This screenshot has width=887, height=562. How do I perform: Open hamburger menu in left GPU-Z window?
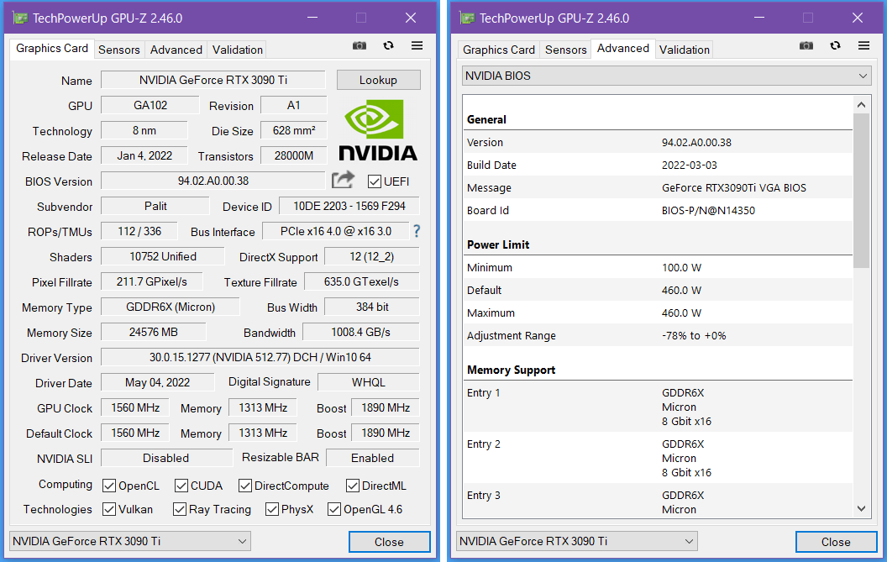point(417,46)
